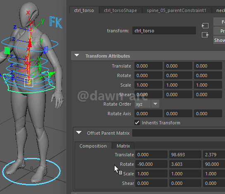225x194 pixels.
Task: Switch to the ctrl_torso tab
Action: pyautogui.click(x=84, y=10)
